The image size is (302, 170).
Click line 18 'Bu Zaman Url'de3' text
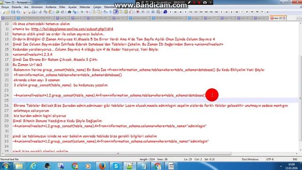click(x=27, y=65)
